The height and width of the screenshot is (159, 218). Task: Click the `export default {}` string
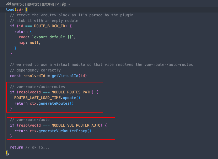coord(53,37)
